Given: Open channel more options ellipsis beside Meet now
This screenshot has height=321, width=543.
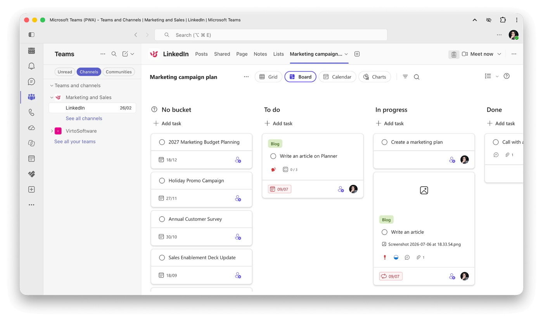Looking at the screenshot, I should 514,54.
